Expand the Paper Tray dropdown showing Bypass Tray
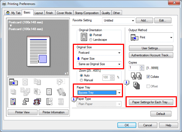The image size is (182, 132). [x=99, y=93]
